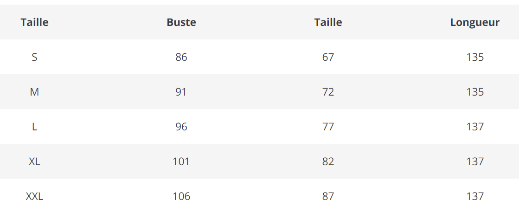Click the waist value 77

tap(328, 127)
